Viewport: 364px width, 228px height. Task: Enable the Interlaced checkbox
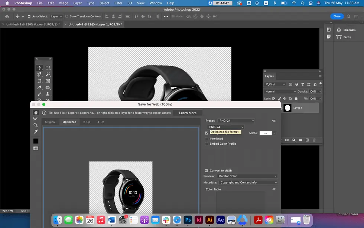207,138
